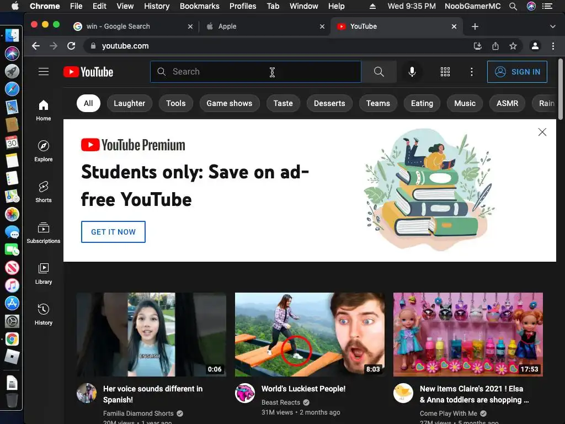The height and width of the screenshot is (424, 565).
Task: Click the magnifier search submit button
Action: pyautogui.click(x=379, y=72)
